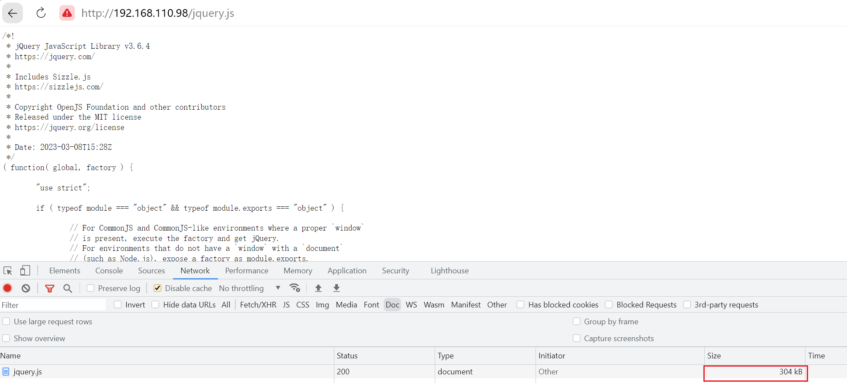Screen dimensions: 847x383
Task: Switch to the Elements tab
Action: [65, 271]
